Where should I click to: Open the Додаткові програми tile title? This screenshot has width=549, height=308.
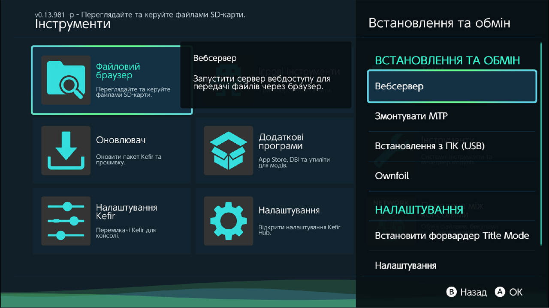[281, 142]
